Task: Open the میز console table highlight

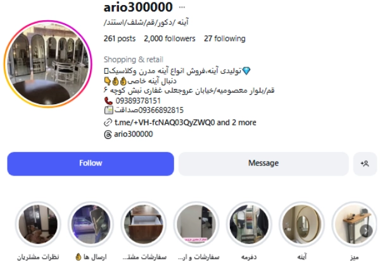Action: pyautogui.click(x=355, y=224)
